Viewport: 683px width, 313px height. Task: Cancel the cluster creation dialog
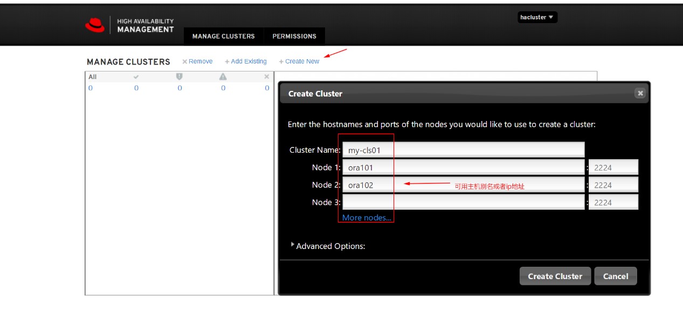tap(615, 275)
